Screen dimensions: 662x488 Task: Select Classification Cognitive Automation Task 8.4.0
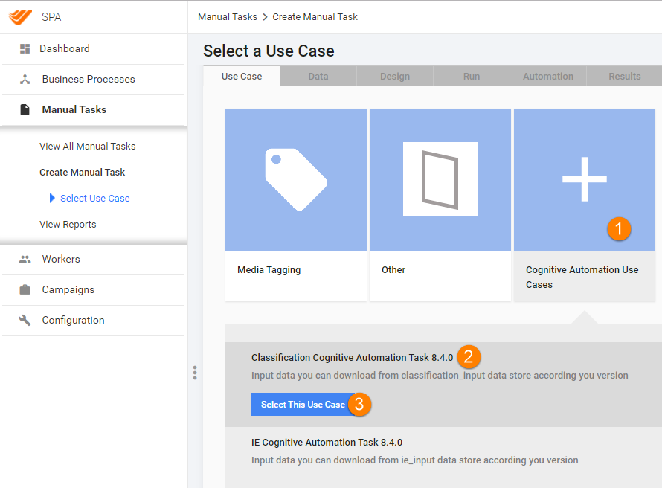click(x=352, y=358)
